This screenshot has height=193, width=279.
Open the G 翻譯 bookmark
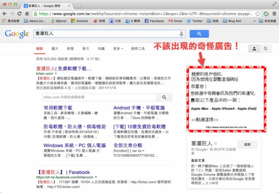point(133,21)
